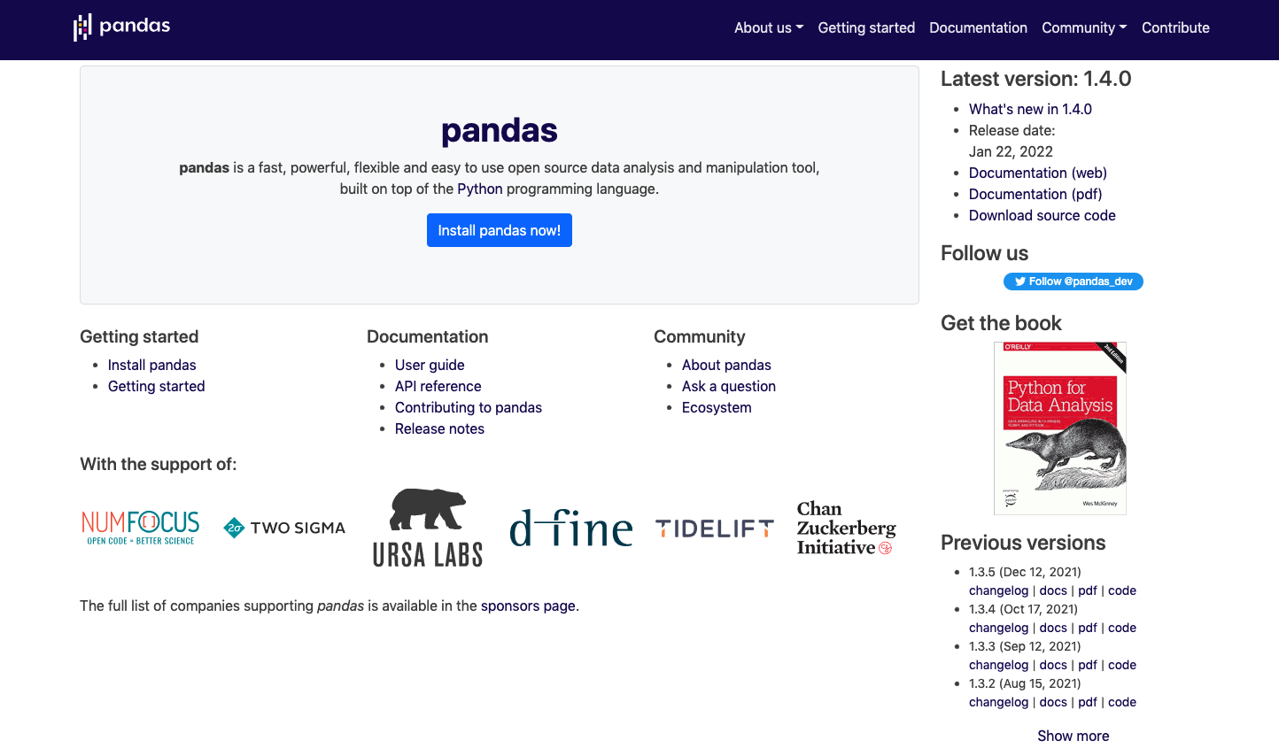The width and height of the screenshot is (1279, 756).
Task: Open Chan Zuckerberg Initiative logo
Action: [847, 528]
